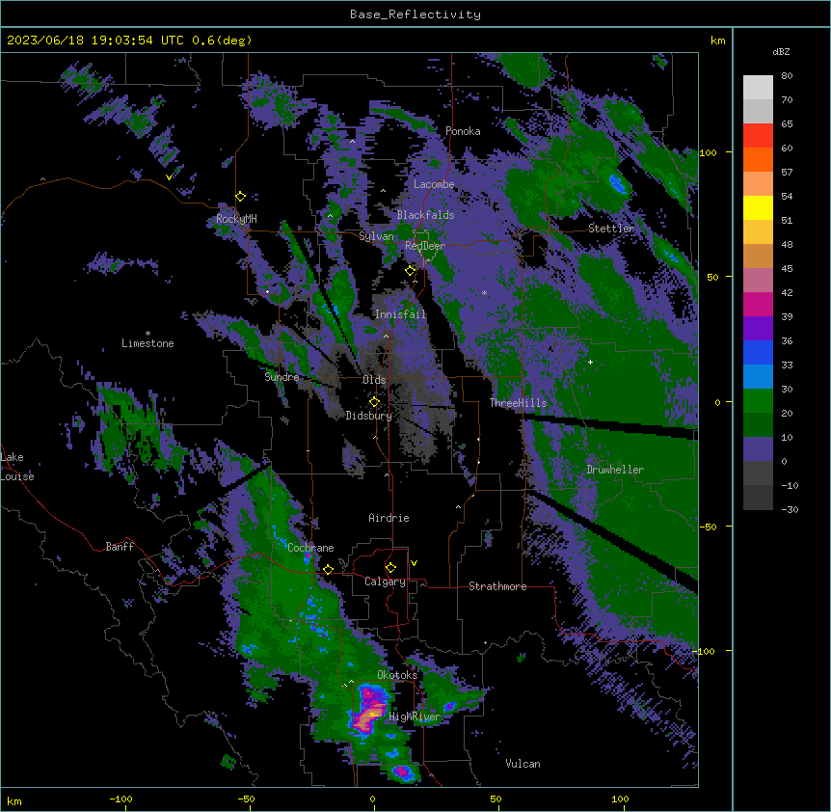Click the ThreeHills town label
Image resolution: width=831 pixels, height=812 pixels.
coord(519,403)
